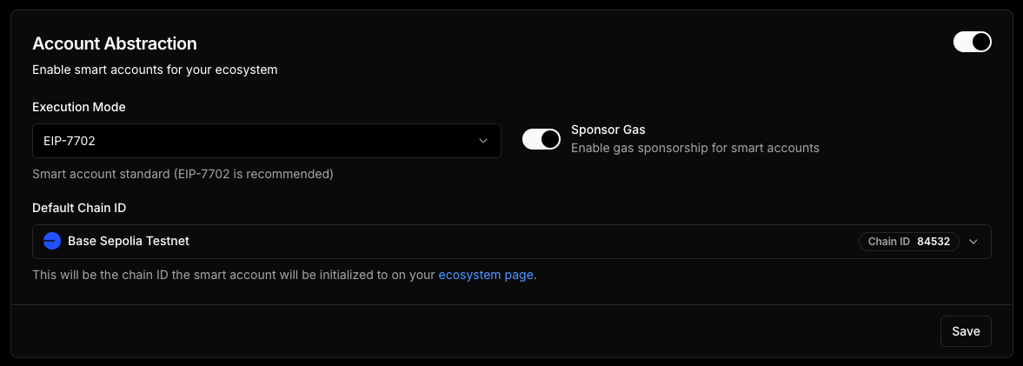Open the Default Chain ID selector
The width and height of the screenshot is (1023, 366).
click(x=511, y=242)
